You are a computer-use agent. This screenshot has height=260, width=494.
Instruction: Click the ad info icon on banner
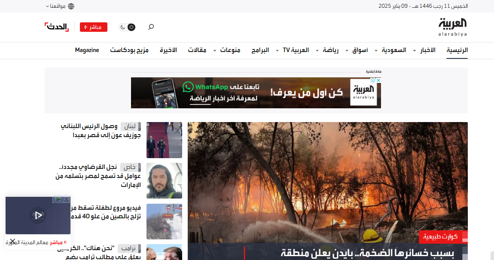373,80
